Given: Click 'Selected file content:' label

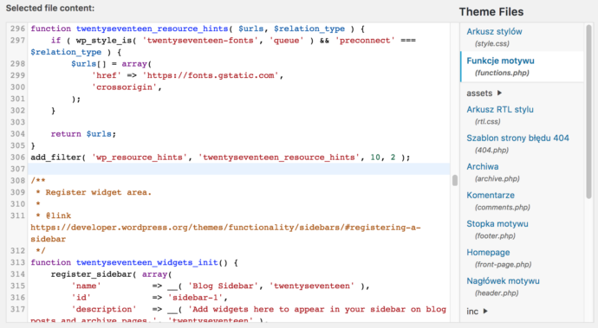Looking at the screenshot, I should point(50,8).
